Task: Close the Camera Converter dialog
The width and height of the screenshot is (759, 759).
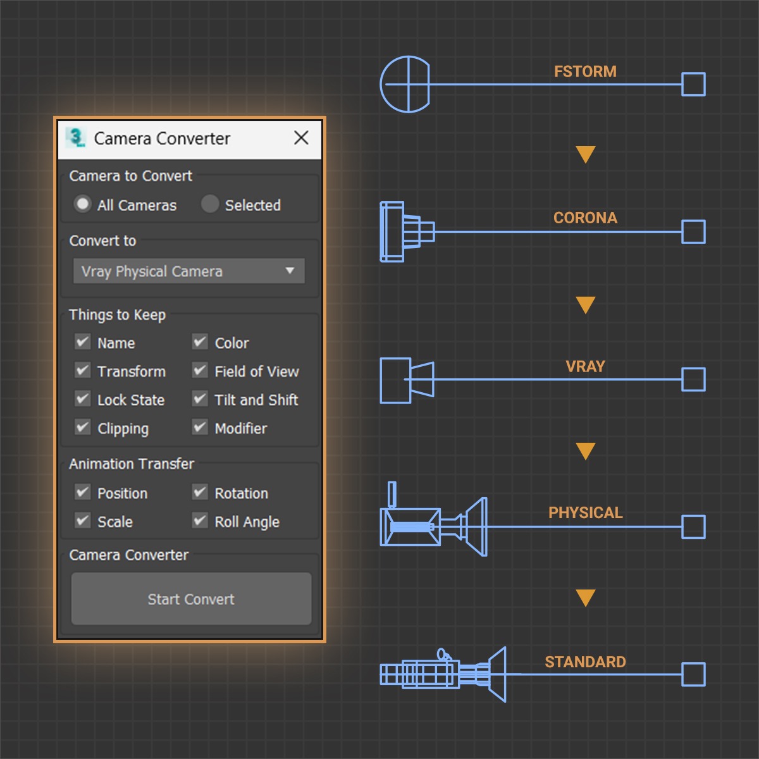Action: tap(301, 138)
